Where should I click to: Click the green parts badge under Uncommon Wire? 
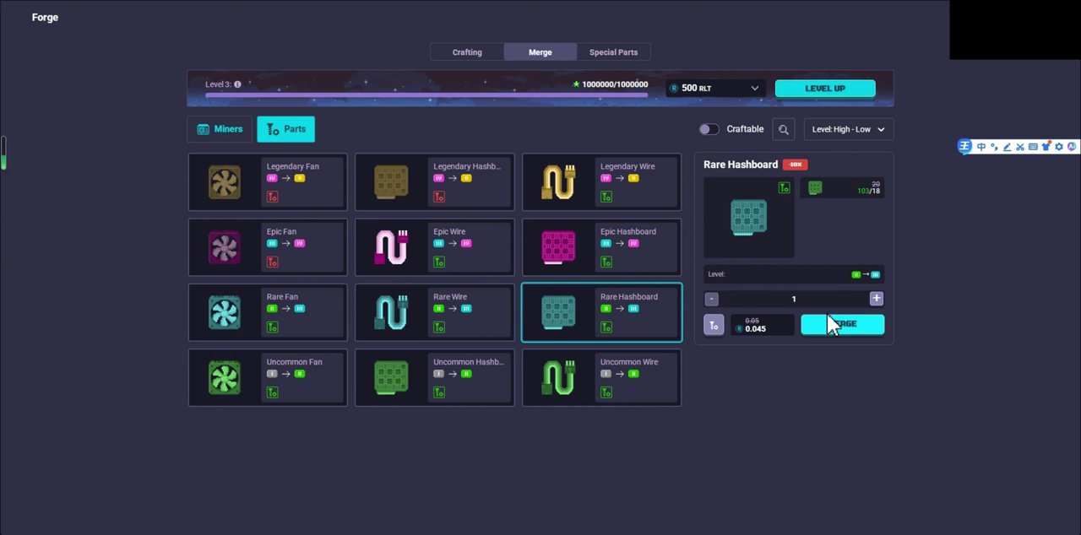point(606,392)
